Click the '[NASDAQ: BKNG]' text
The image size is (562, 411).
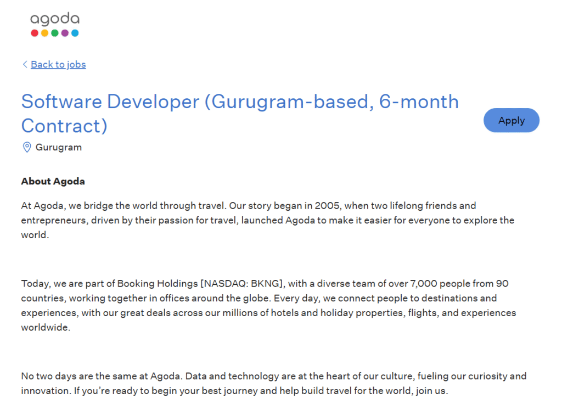(242, 284)
